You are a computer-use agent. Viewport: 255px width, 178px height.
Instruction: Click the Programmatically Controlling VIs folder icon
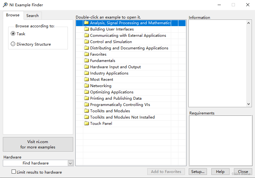tap(87, 104)
